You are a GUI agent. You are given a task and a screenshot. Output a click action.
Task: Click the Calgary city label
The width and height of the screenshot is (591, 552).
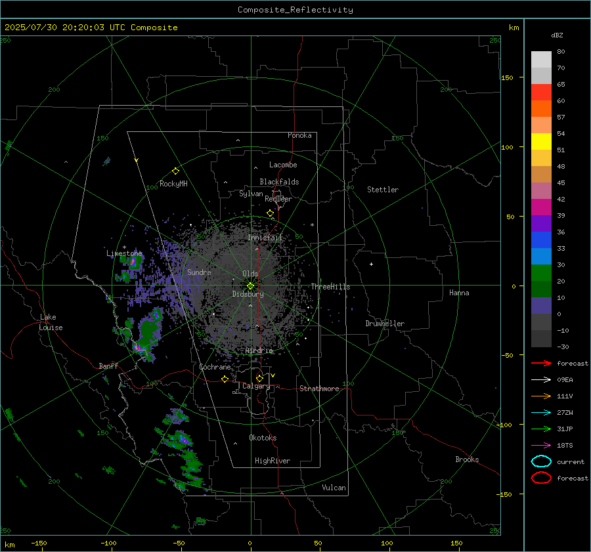coord(256,386)
